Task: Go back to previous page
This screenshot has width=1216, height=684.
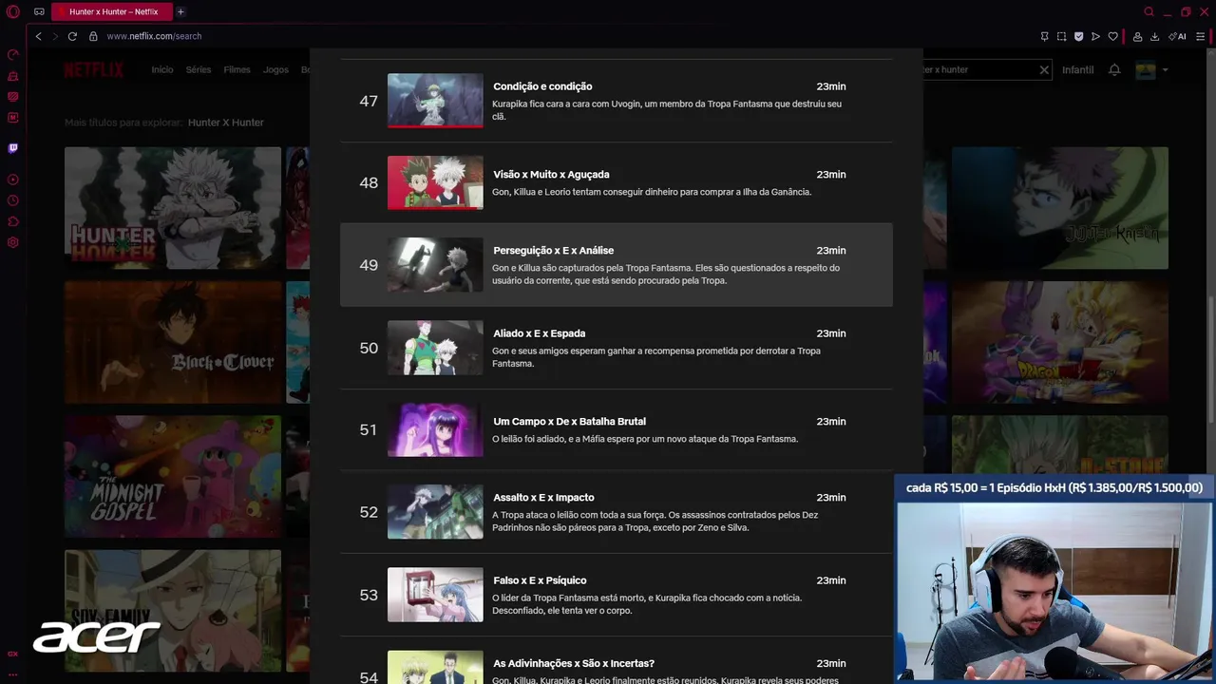Action: click(x=38, y=36)
